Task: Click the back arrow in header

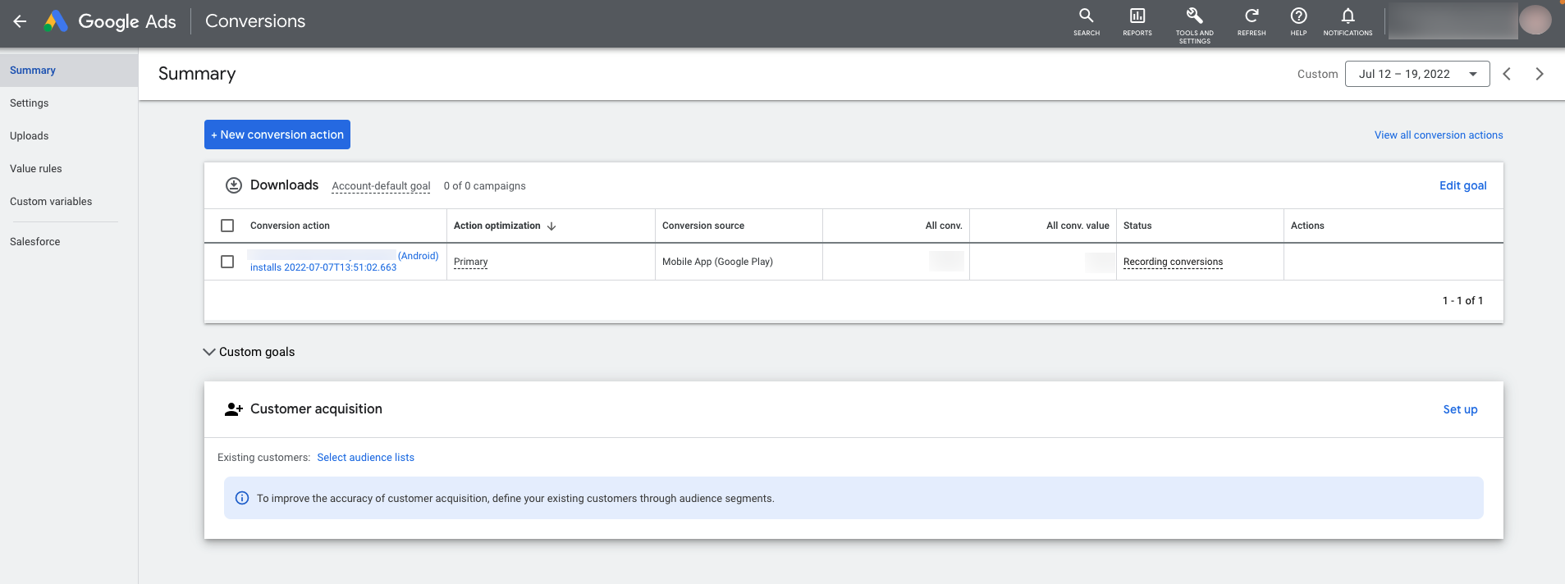Action: [x=20, y=22]
